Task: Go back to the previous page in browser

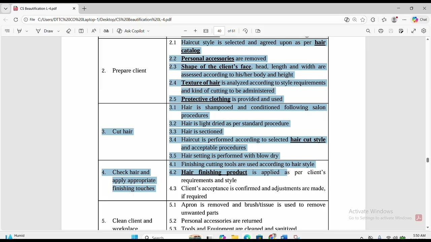Action: (x=6, y=19)
